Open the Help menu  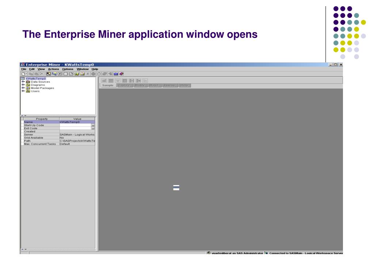click(95, 69)
